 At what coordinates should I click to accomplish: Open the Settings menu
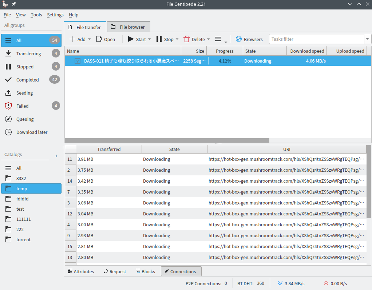tap(55, 15)
